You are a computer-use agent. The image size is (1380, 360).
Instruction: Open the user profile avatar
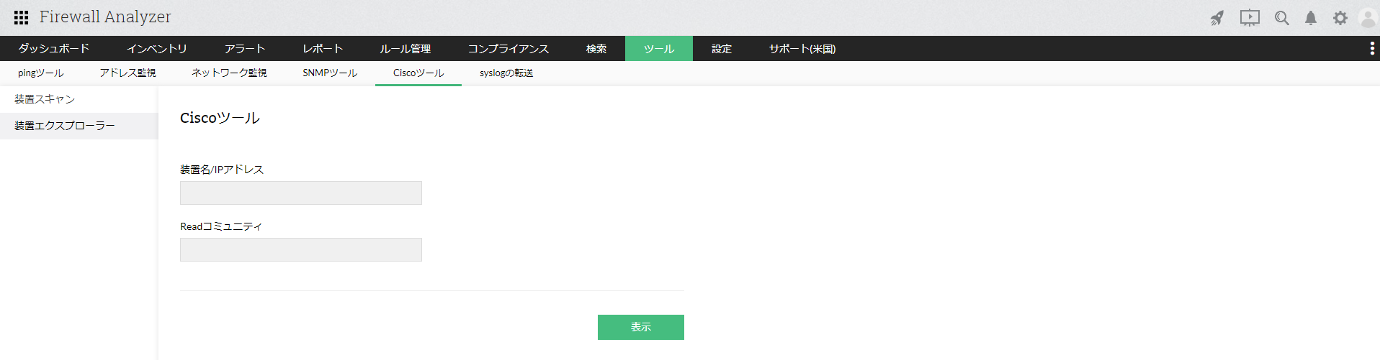pyautogui.click(x=1368, y=18)
